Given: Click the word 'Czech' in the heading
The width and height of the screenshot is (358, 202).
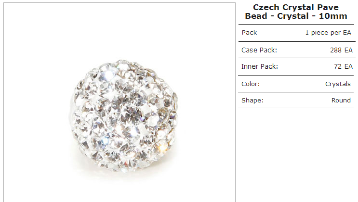Looking at the screenshot, I should point(266,8).
